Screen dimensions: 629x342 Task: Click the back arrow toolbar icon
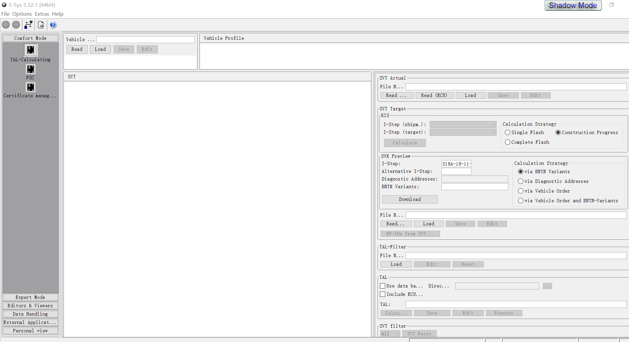(6, 25)
